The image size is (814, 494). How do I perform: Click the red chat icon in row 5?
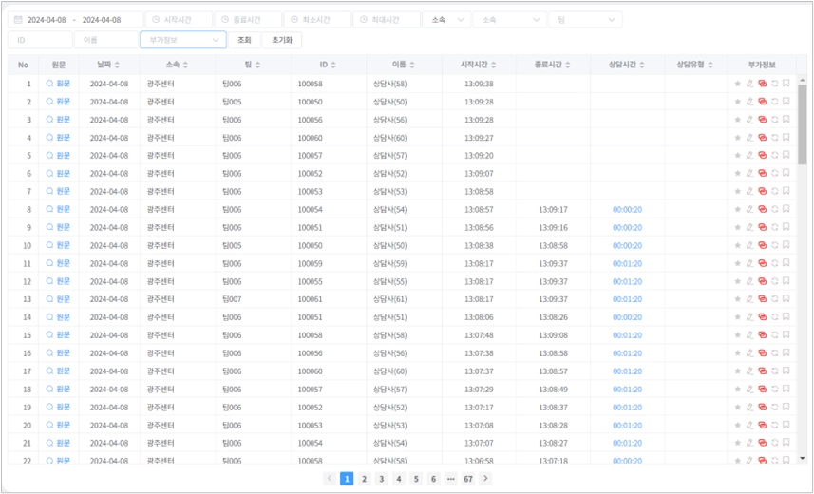[x=762, y=156]
